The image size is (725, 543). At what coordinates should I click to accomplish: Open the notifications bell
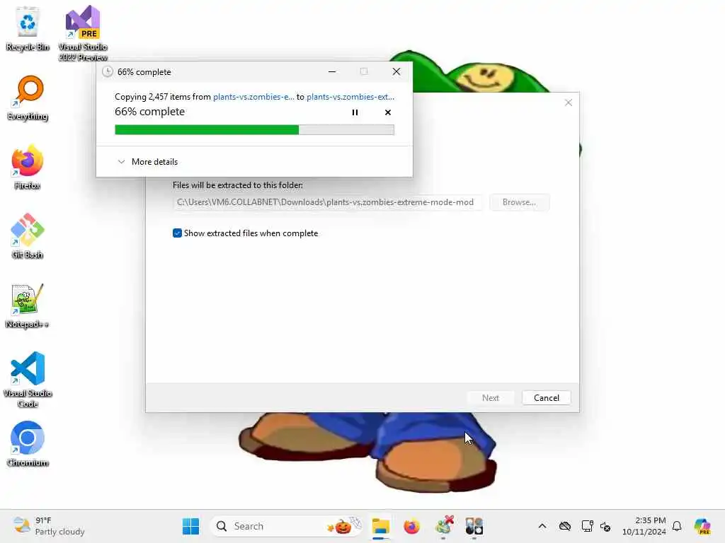point(677,526)
